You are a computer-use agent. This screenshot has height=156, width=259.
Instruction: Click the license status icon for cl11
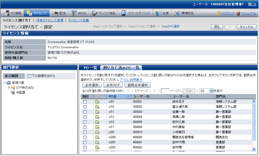pos(97,112)
